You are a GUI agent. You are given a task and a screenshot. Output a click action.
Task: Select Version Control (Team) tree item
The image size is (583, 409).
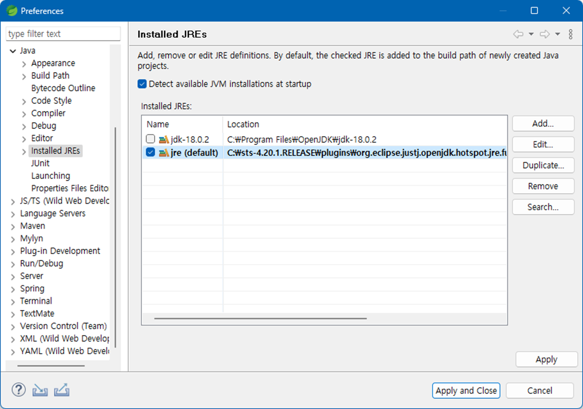(x=63, y=326)
